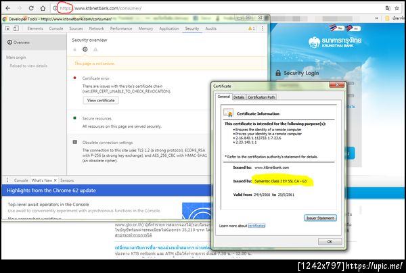The height and width of the screenshot is (273, 406).
Task: Switch to the Certification Path tab
Action: coord(261,97)
